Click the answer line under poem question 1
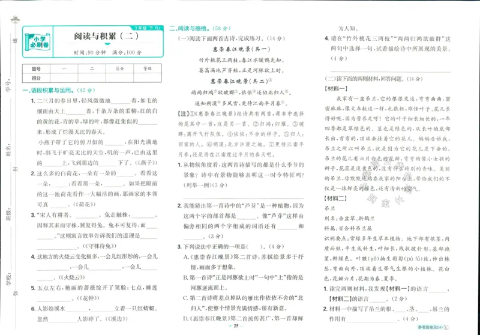The image size is (480, 335). tap(244, 199)
